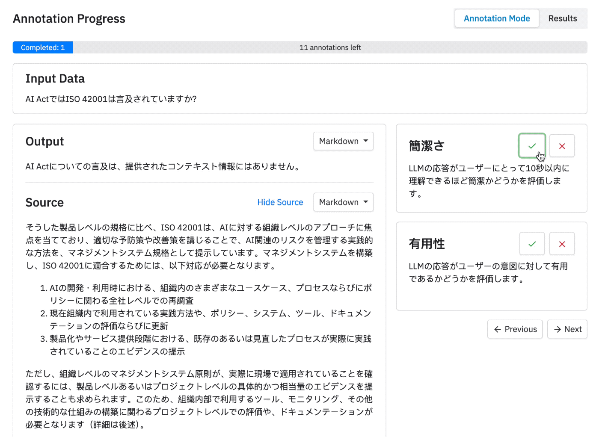Click the 11 annotations left progress bar
599x437 pixels.
[330, 47]
